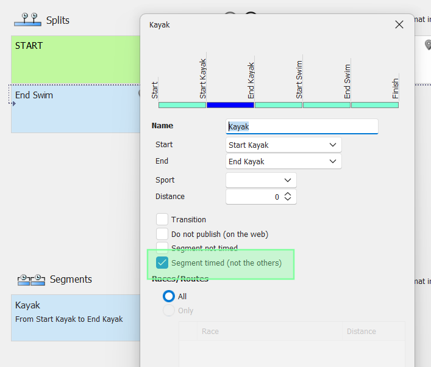This screenshot has height=367, width=431.
Task: Expand the Sport dropdown
Action: [x=261, y=180]
